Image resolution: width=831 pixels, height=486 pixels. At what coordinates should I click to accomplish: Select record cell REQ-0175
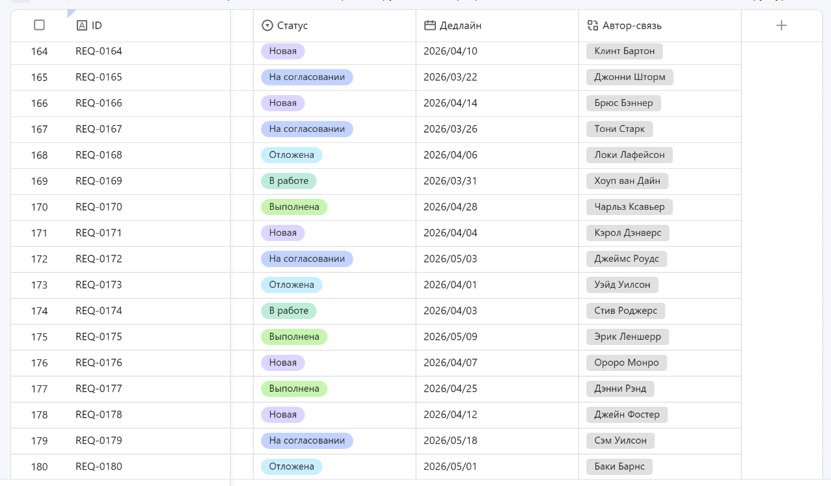coord(149,337)
